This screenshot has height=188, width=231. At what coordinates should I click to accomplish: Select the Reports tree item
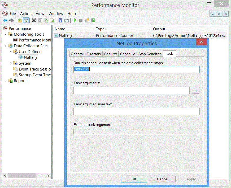[x=20, y=81]
